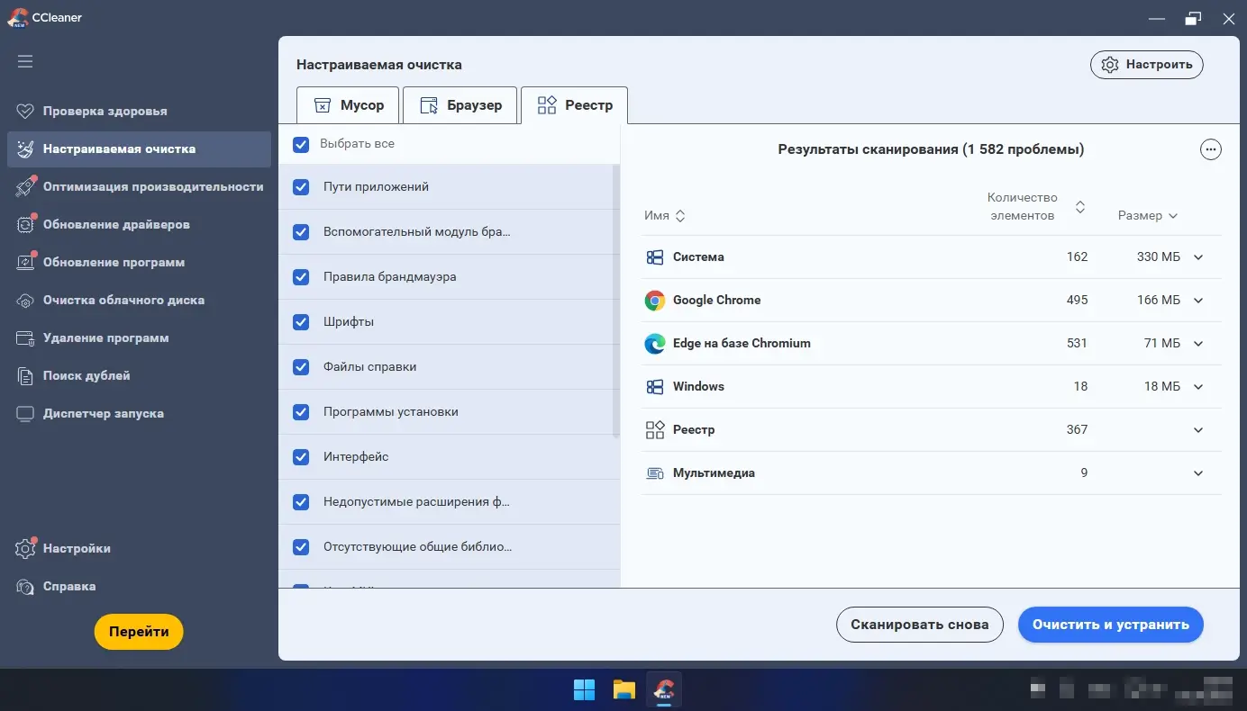Uncheck Правила брандмауэра checkbox

pyautogui.click(x=301, y=277)
